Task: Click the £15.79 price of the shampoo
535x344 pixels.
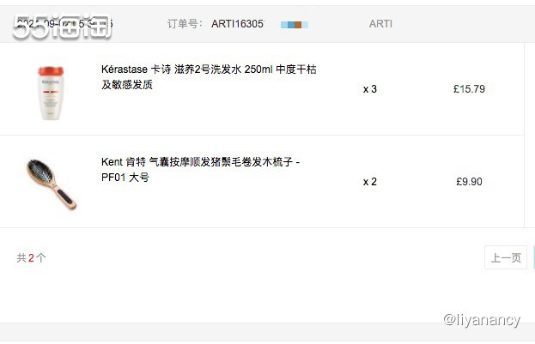Action: (469, 89)
